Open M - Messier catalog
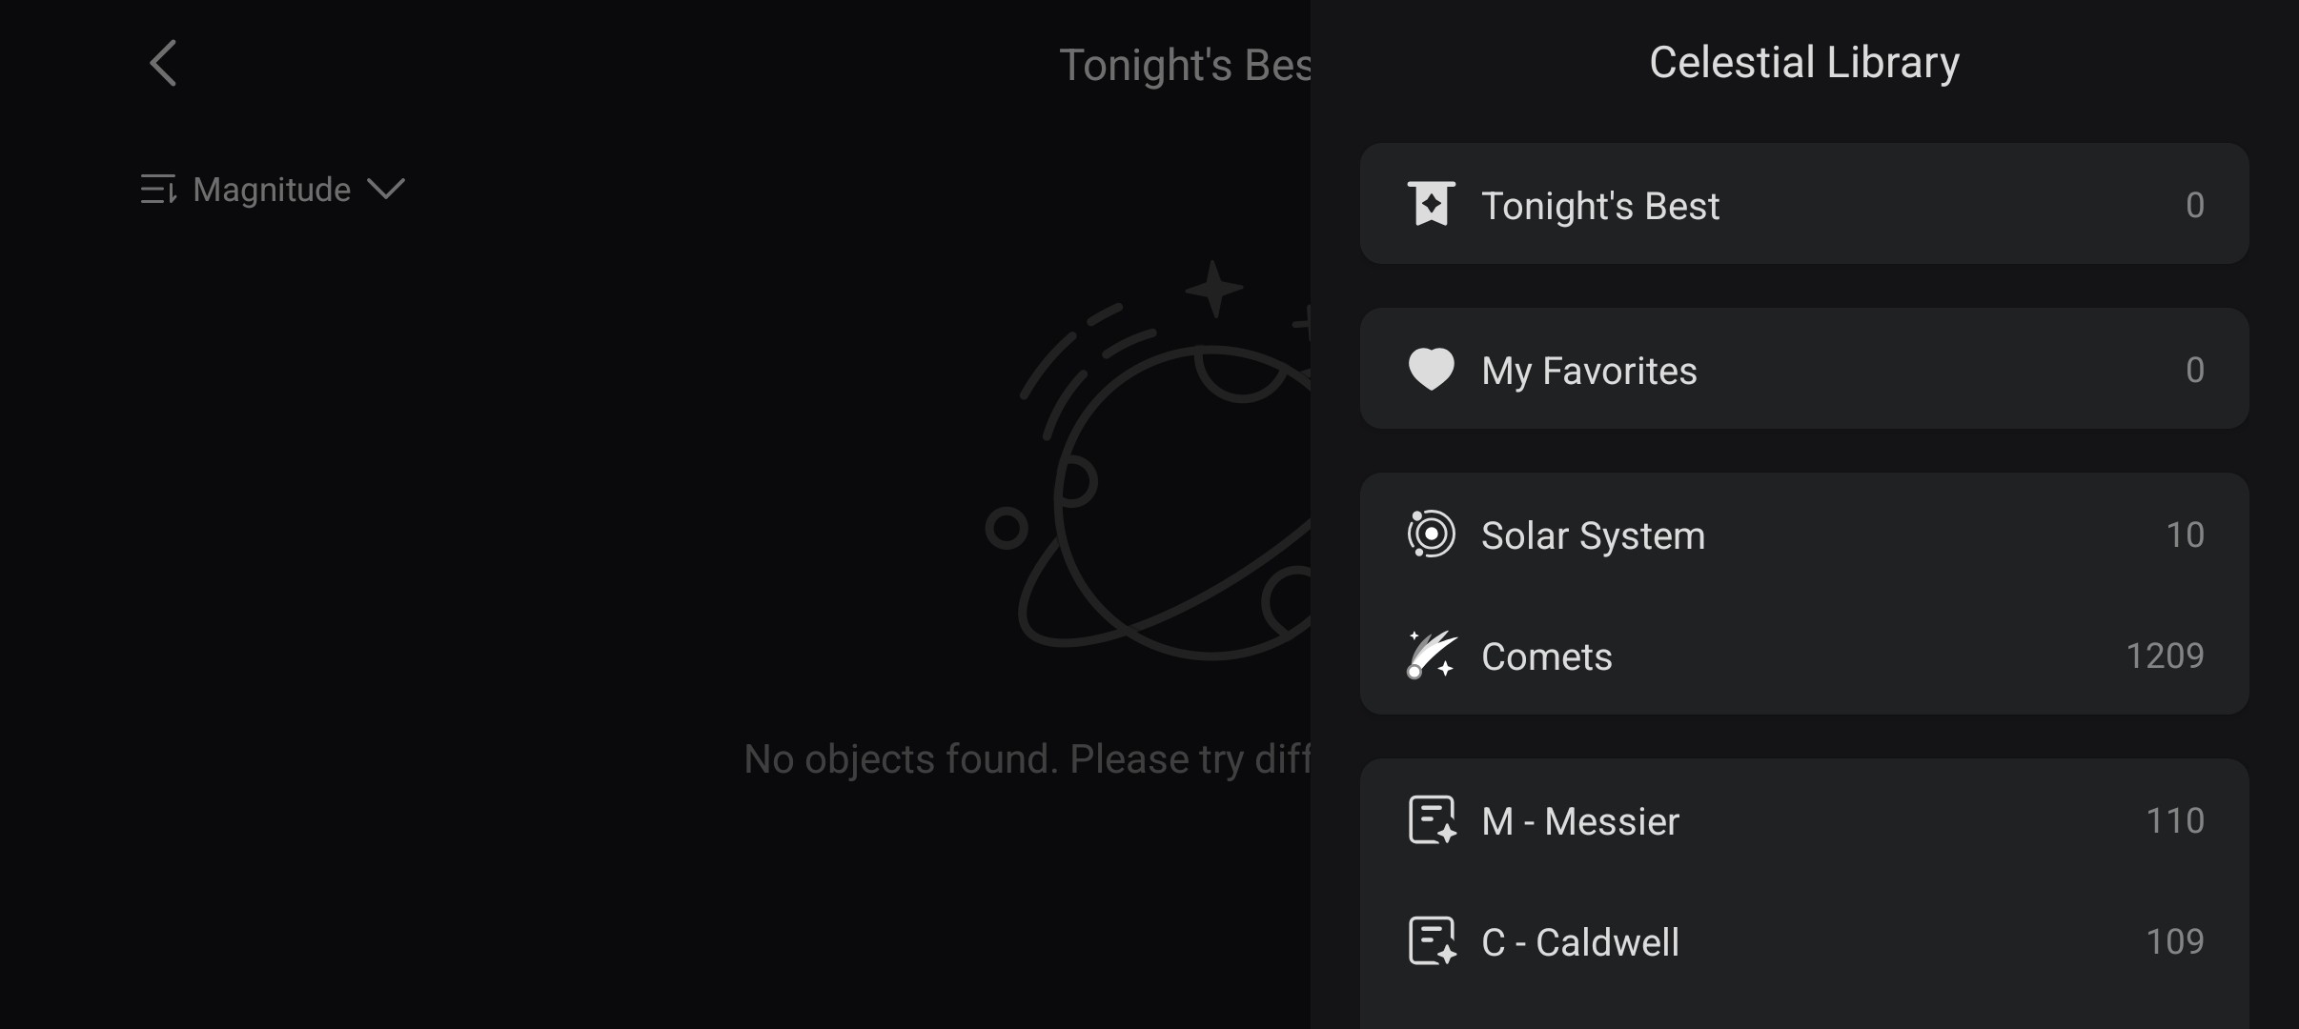Viewport: 2299px width, 1029px height. click(x=1803, y=819)
